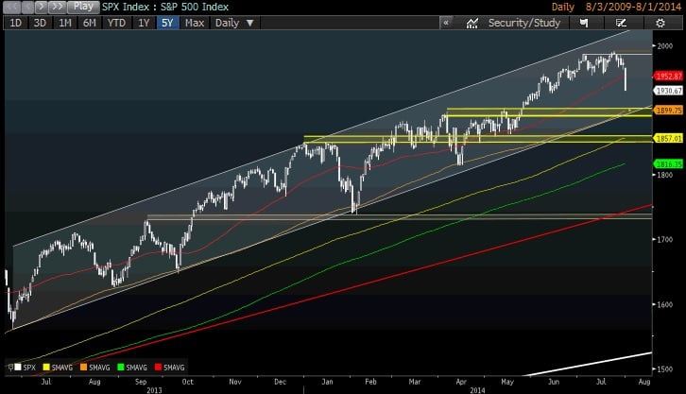Viewport: 686px width, 394px height.
Task: Click the 1700 axis value
Action: (665, 239)
